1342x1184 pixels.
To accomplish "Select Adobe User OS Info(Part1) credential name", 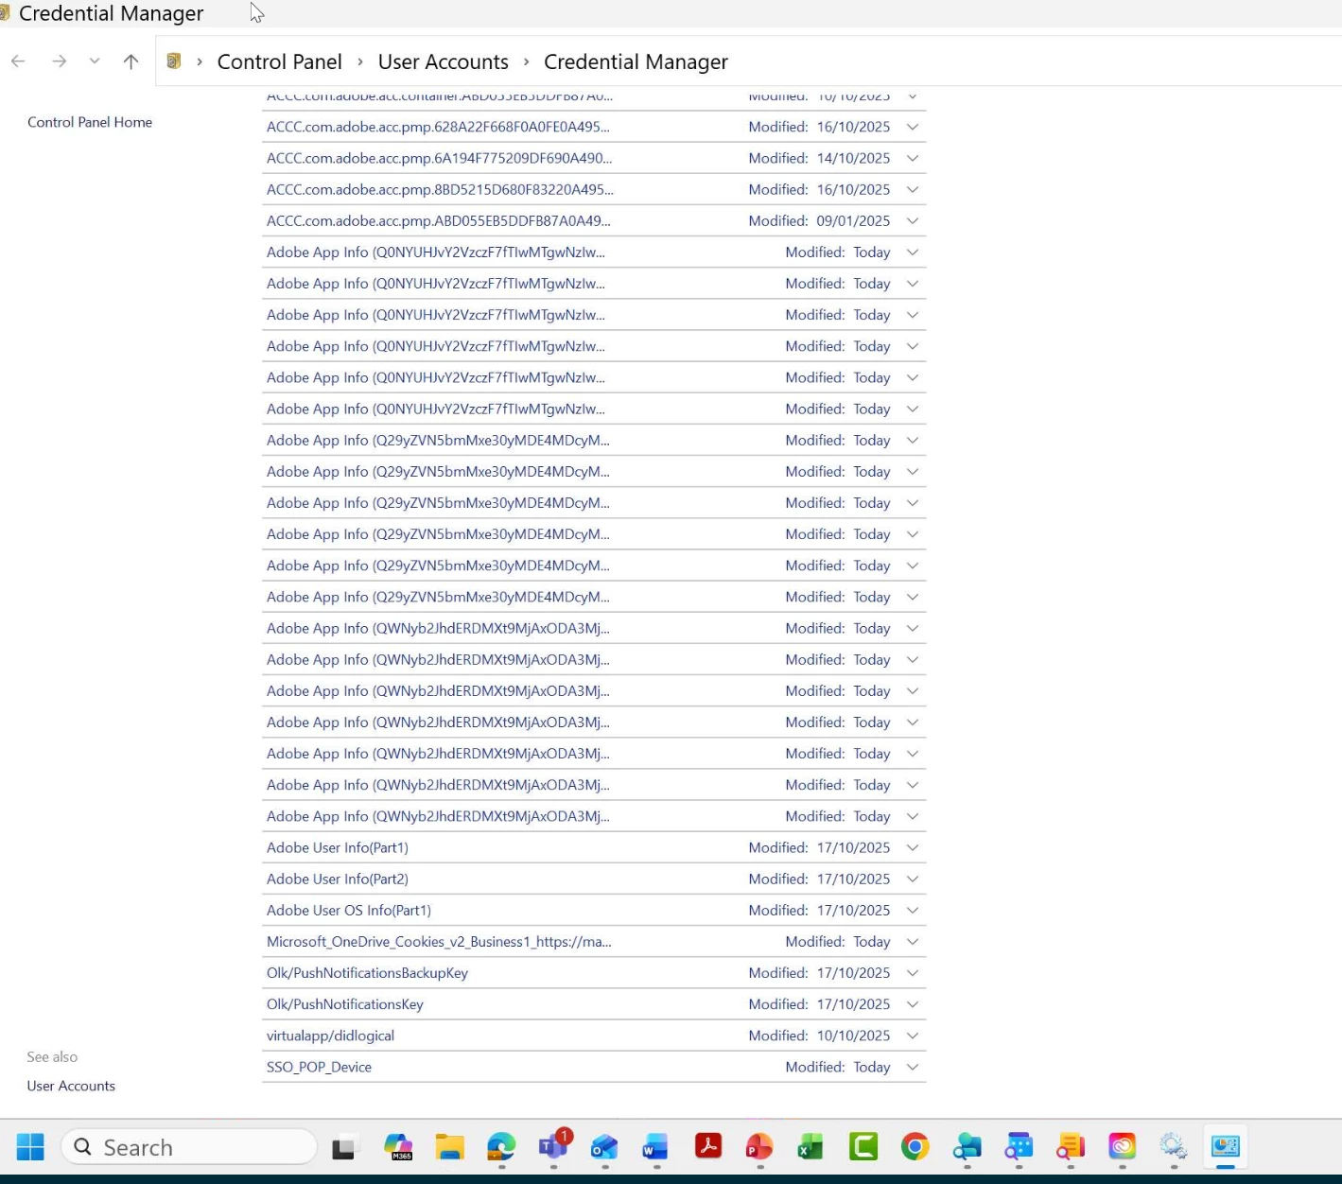I will point(349,910).
